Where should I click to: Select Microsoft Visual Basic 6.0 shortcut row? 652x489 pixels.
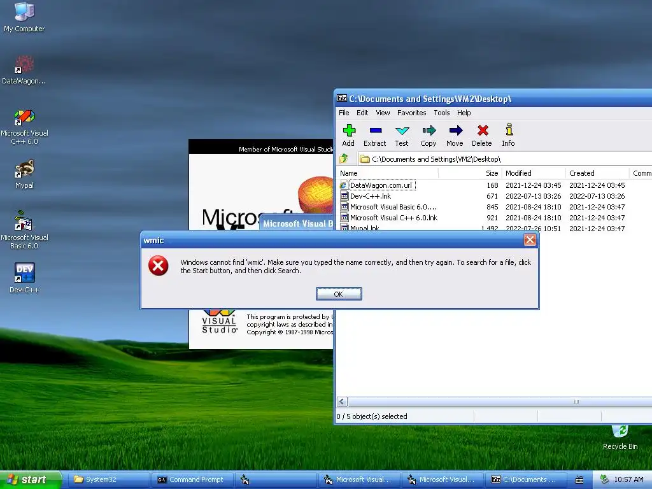[x=494, y=207]
